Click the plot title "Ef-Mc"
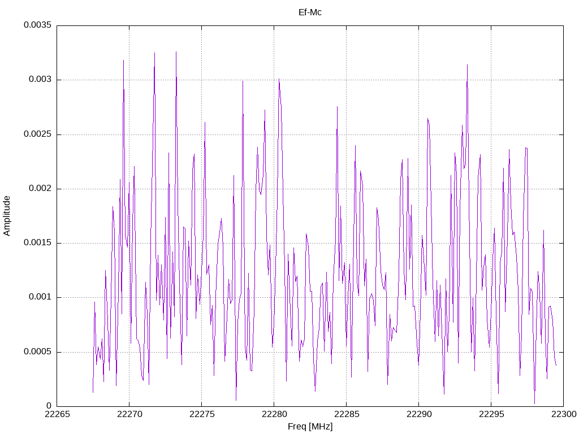This screenshot has height=434, width=579. coord(310,12)
